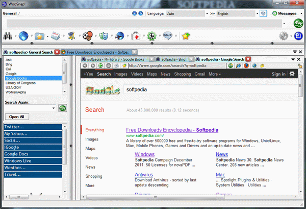306x209 pixels.
Task: Expand the Language Auto dropdown
Action: [207, 13]
